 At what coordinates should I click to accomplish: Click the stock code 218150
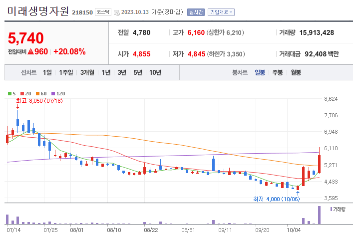pyautogui.click(x=82, y=12)
